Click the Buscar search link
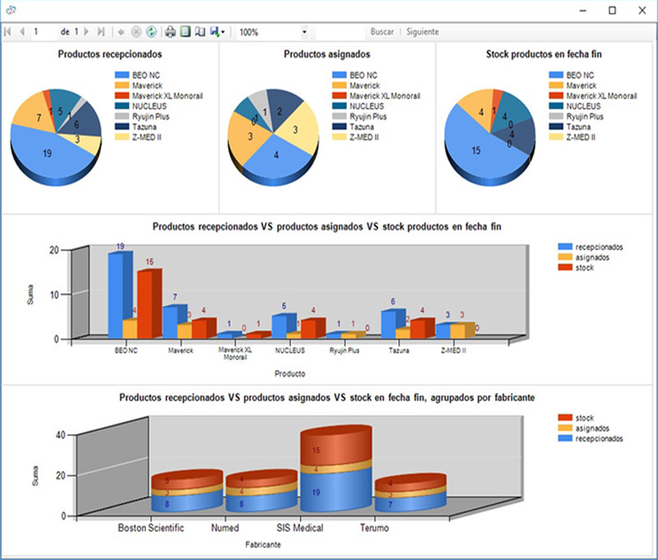The image size is (658, 560). 382,32
